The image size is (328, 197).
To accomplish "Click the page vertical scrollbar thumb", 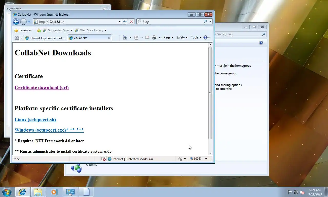I will [x=210, y=93].
